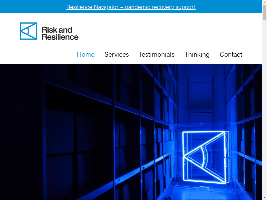Click the blue-lit shelves on hero image right
This screenshot has width=267, height=200.
[x=247, y=127]
